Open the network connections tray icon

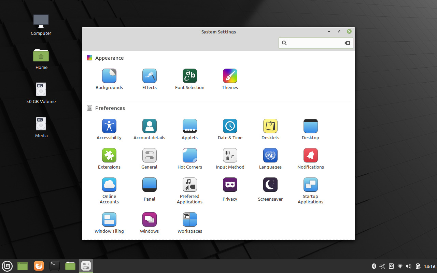click(382, 266)
